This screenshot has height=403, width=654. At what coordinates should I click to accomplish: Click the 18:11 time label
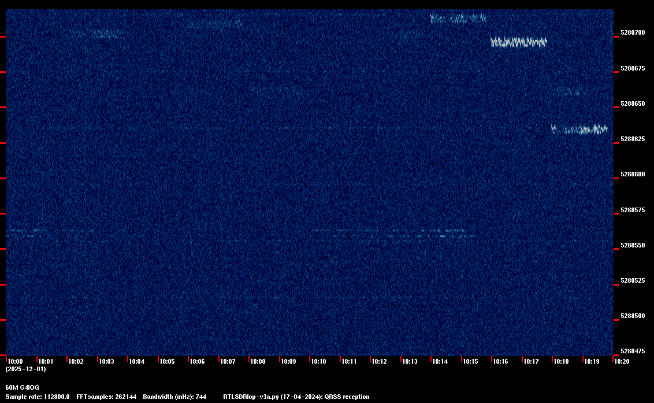349,361
